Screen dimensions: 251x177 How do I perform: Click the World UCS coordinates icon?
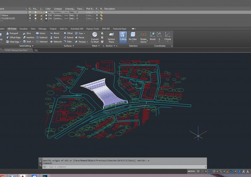point(152,35)
